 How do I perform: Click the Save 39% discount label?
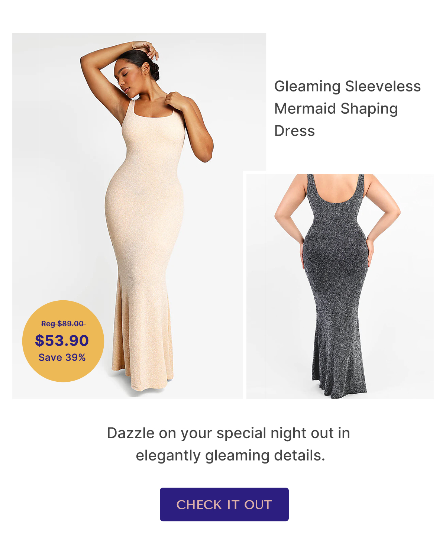tap(62, 358)
